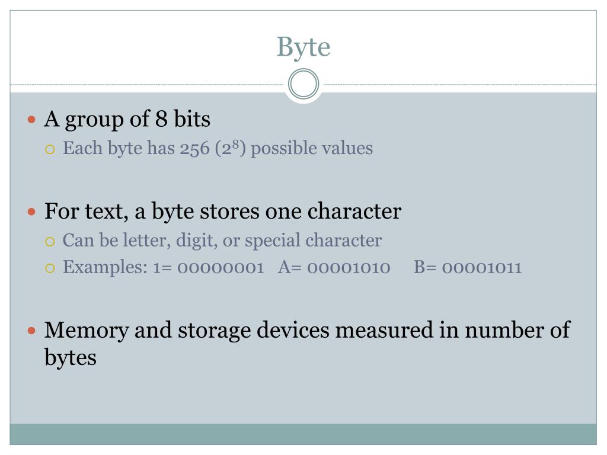
Task: Click the teal footer bar at slide bottom
Action: click(x=303, y=434)
